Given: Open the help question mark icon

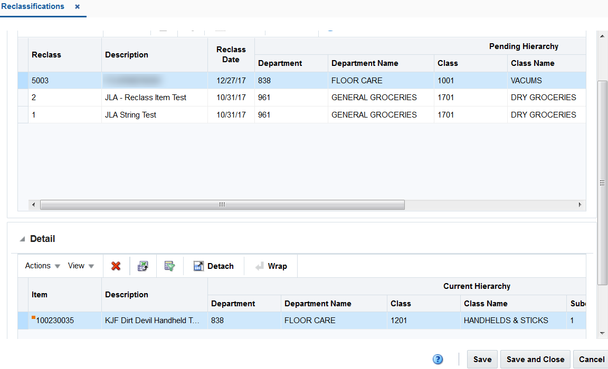Looking at the screenshot, I should coord(438,360).
